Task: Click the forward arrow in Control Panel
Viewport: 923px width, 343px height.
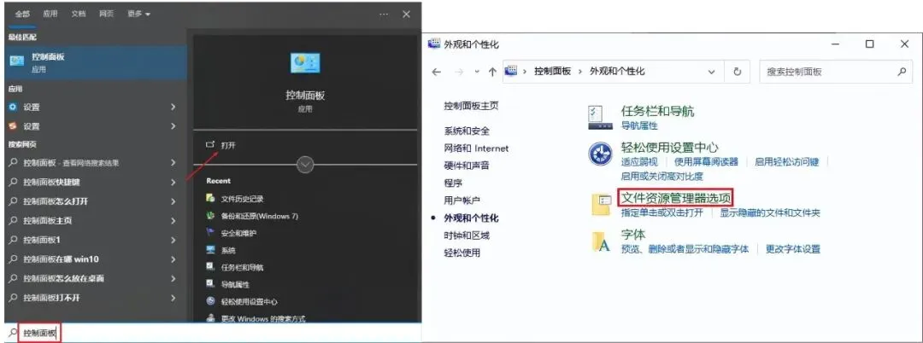Action: point(459,72)
